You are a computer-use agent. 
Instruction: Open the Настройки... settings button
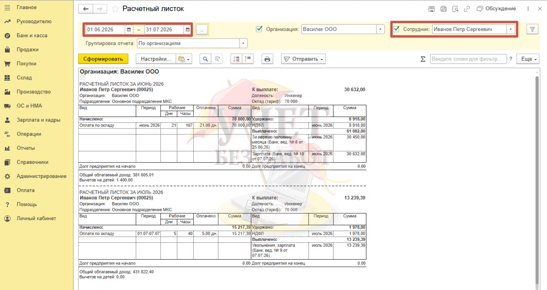tap(156, 59)
